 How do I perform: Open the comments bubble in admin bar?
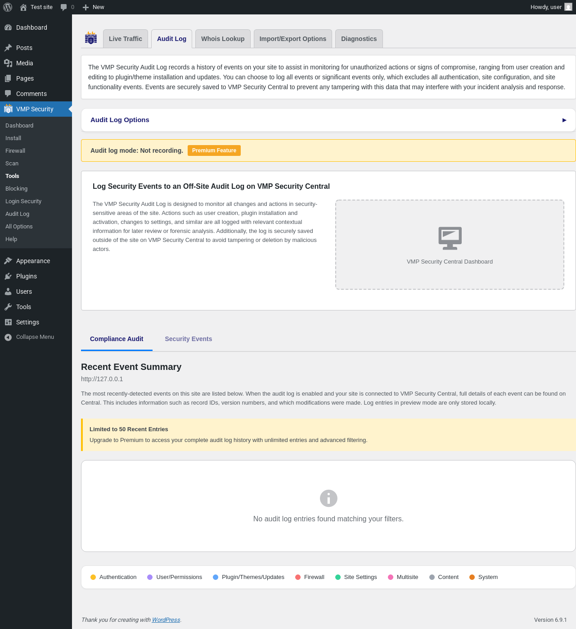(64, 7)
